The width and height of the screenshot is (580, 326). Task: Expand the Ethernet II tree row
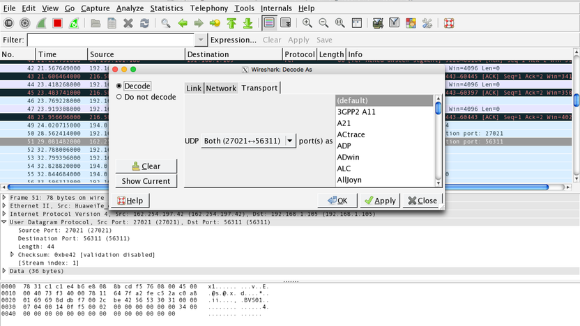[4, 205]
